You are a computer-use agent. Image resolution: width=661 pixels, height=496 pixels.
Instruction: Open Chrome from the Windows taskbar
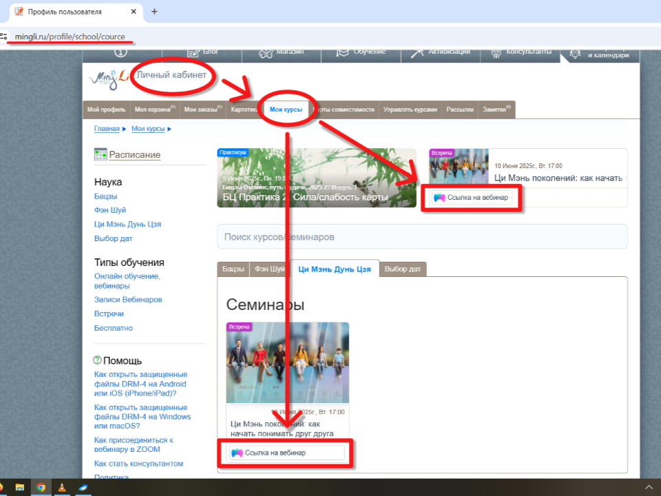41,488
